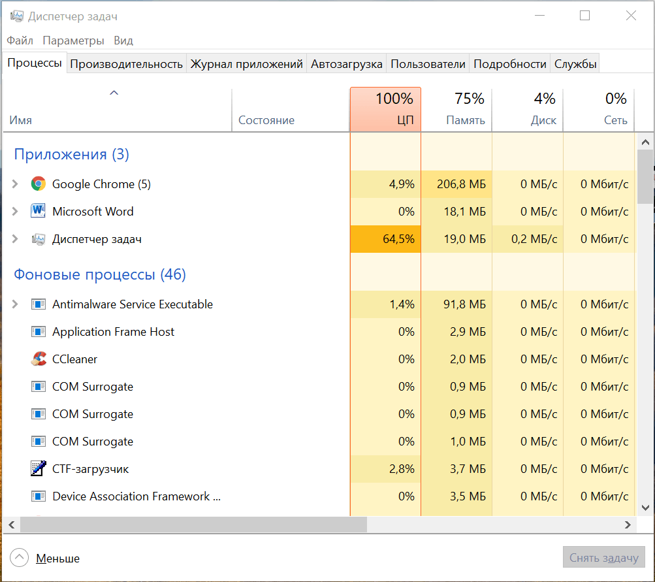
Task: Expand the Antimalware Service Executable entry
Action: pyautogui.click(x=16, y=304)
